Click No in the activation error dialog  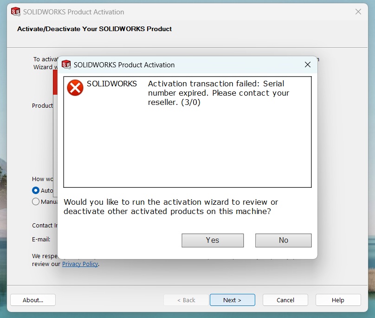point(284,240)
